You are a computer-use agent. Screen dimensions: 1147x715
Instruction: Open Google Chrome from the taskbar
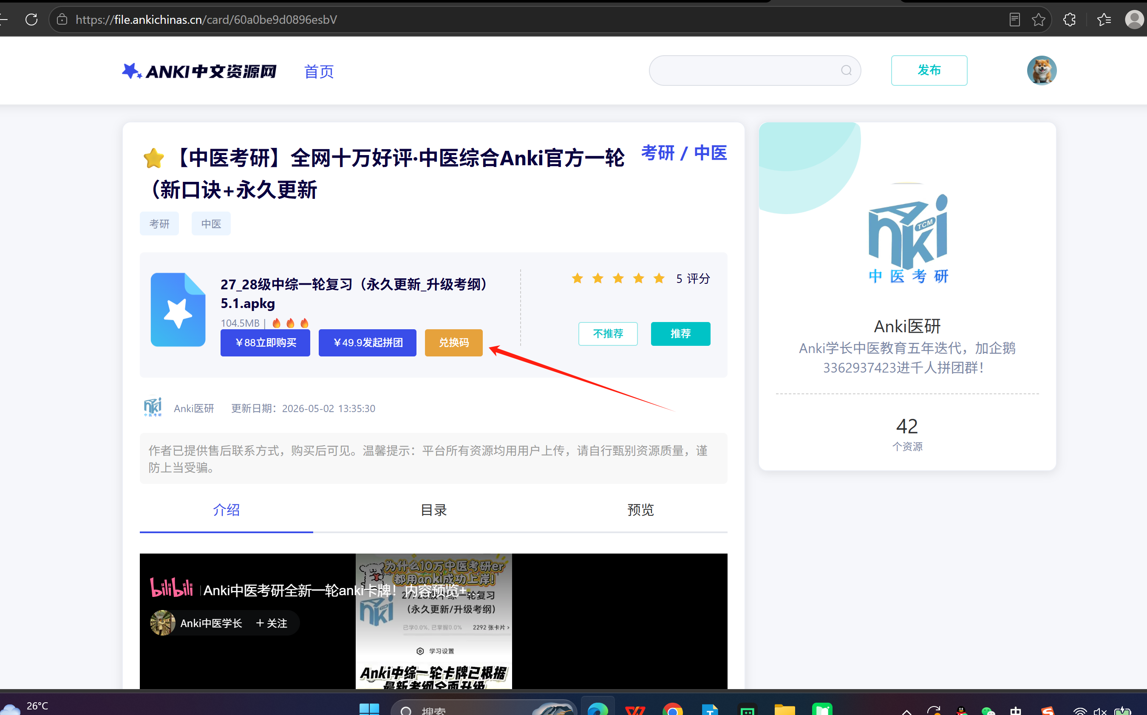(x=672, y=709)
